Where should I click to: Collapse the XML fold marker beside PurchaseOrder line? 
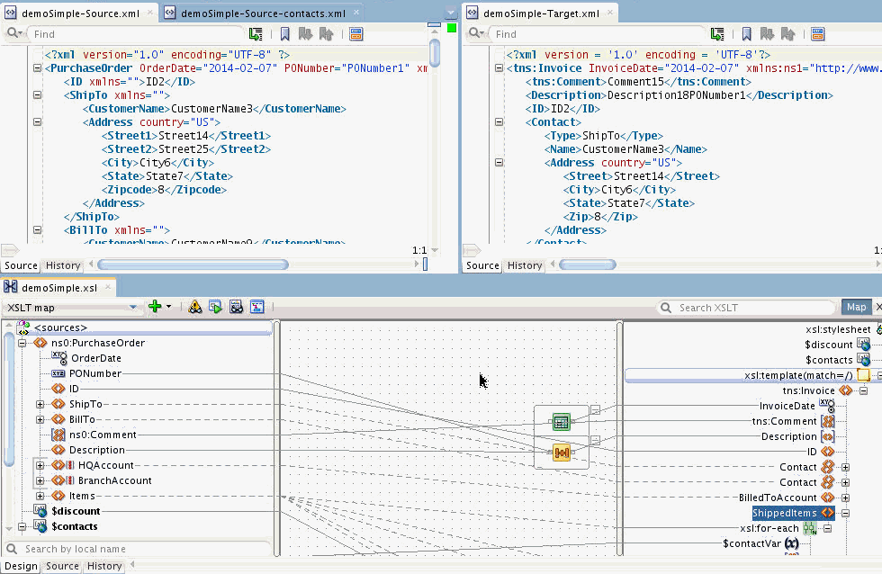click(x=37, y=68)
